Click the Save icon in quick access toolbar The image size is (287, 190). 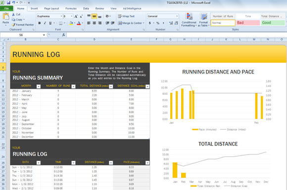pos(8,2)
